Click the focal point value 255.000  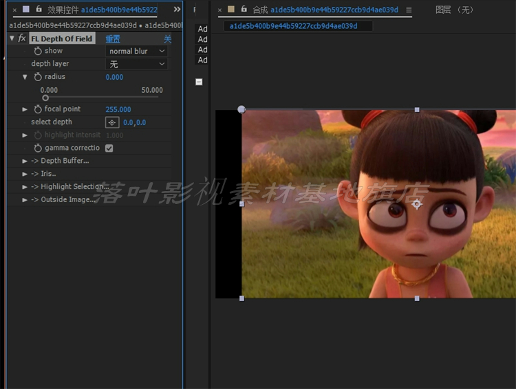(x=118, y=109)
